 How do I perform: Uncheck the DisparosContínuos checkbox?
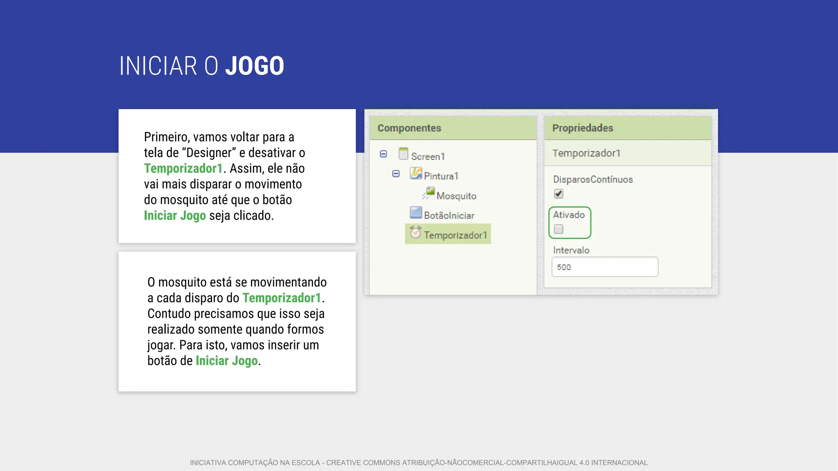pos(559,194)
